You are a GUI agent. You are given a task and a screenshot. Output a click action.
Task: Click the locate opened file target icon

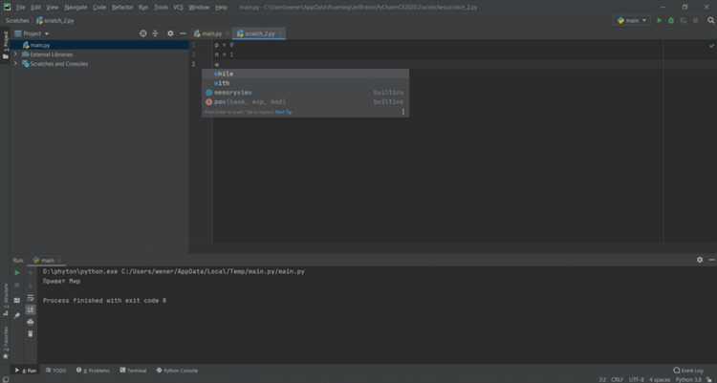coord(143,33)
